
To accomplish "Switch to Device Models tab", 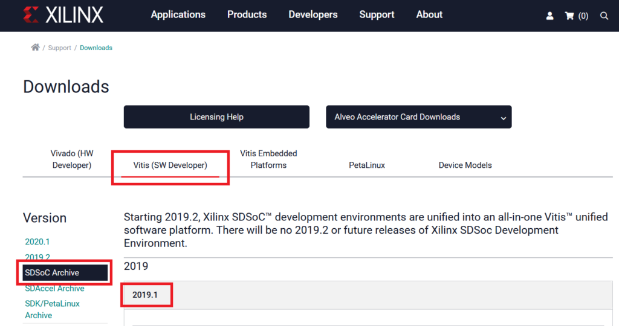I will tap(465, 165).
